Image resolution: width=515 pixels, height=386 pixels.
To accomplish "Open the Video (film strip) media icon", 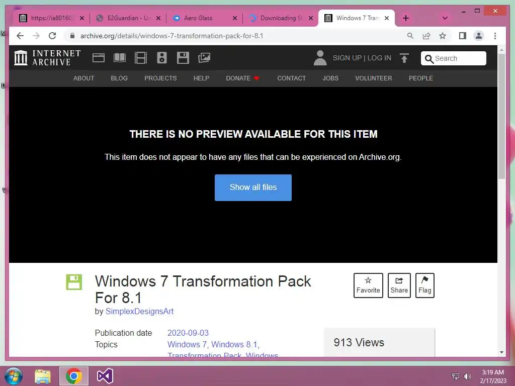I will [141, 58].
